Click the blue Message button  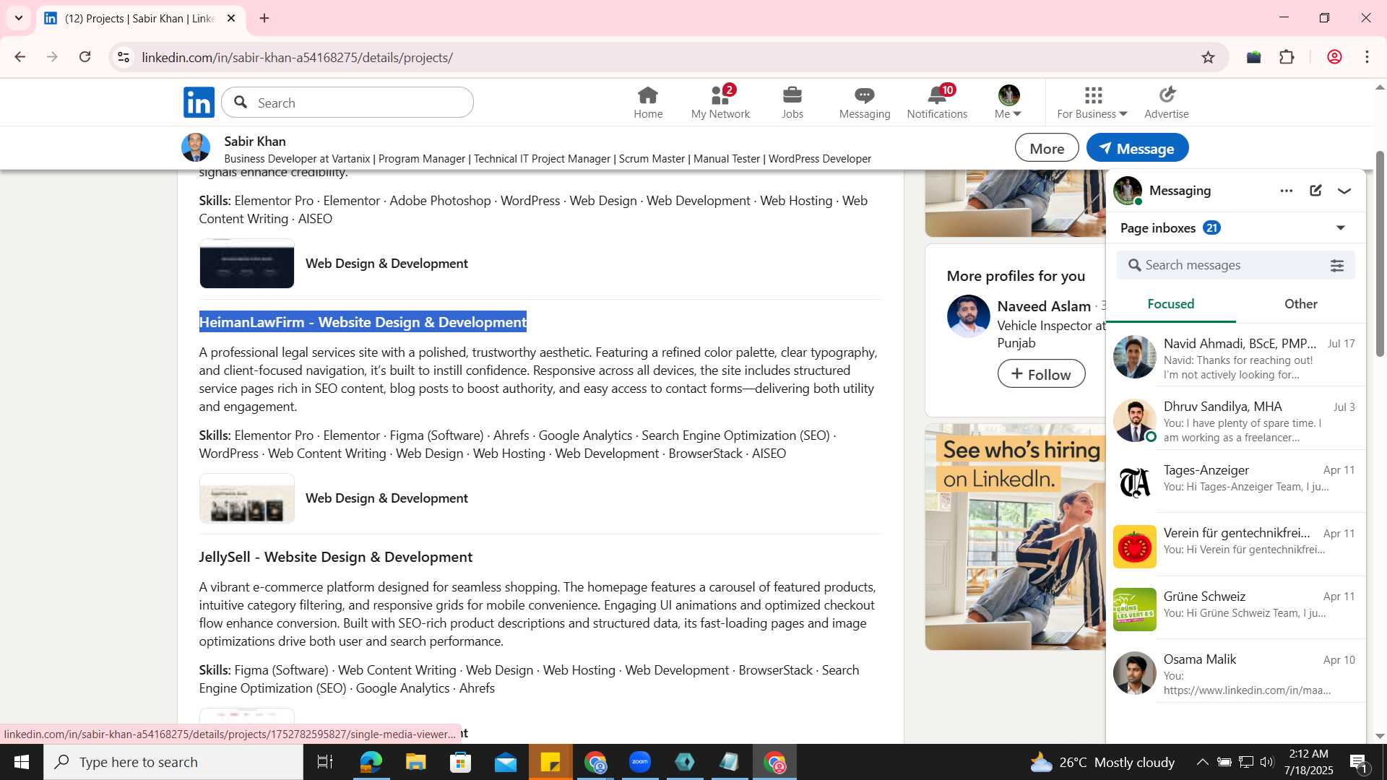1137,148
